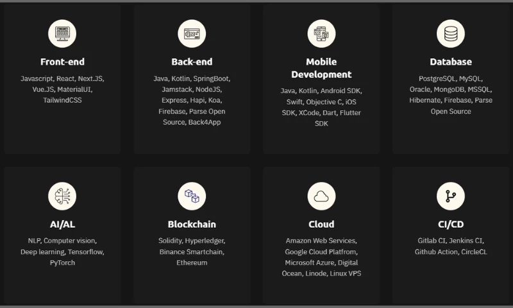This screenshot has width=513, height=308.
Task: Click the CI/CD git branch icon
Action: pyautogui.click(x=451, y=196)
